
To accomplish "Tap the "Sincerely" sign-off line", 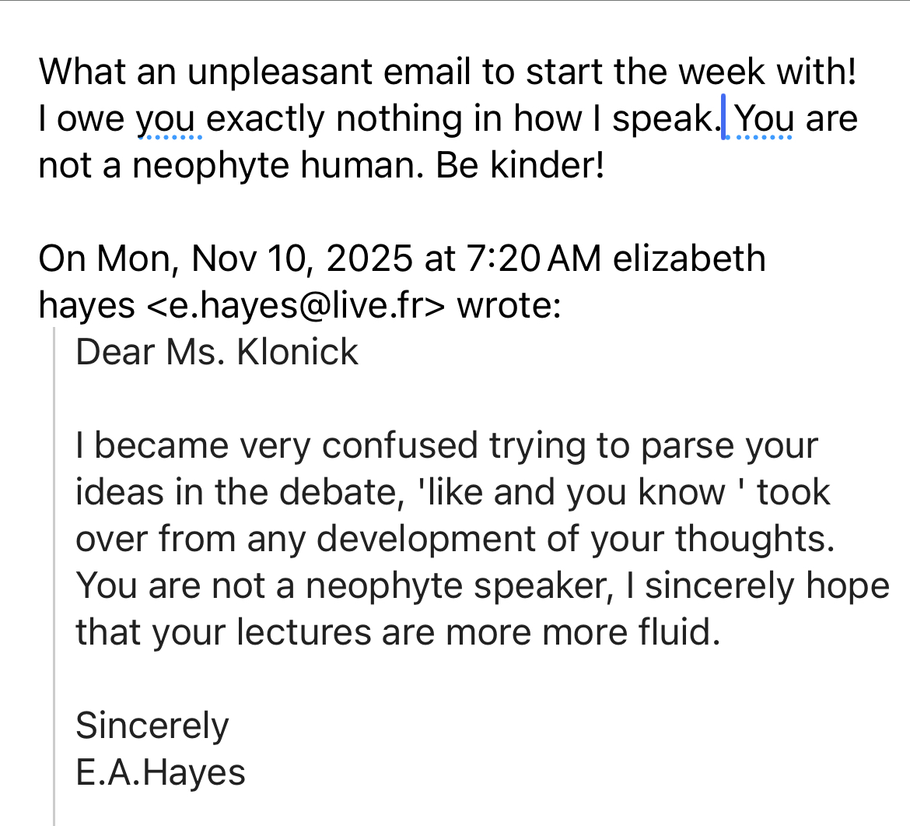I will point(152,726).
